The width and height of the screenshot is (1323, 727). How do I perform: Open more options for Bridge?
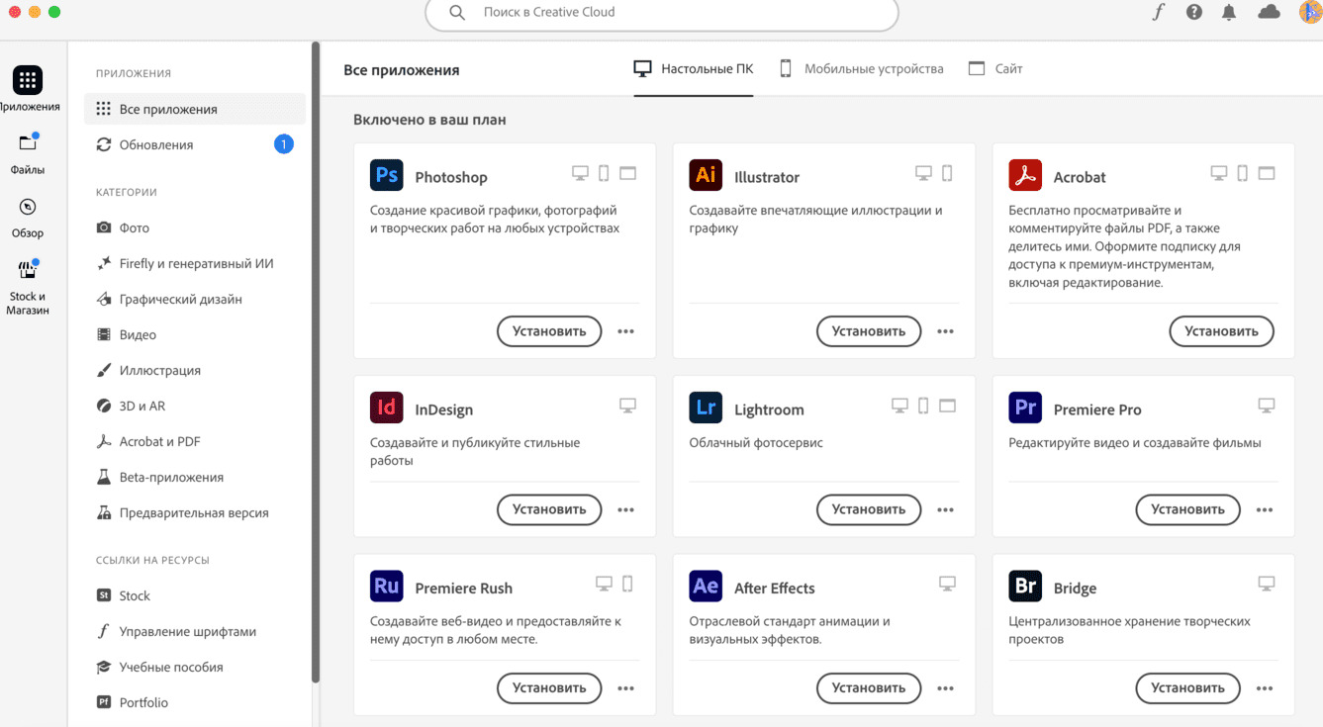coord(1265,687)
